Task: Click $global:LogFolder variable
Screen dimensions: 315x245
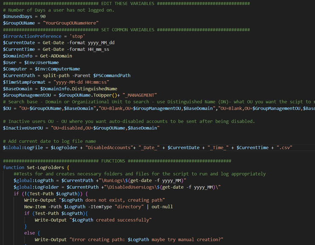Action: coord(36,187)
